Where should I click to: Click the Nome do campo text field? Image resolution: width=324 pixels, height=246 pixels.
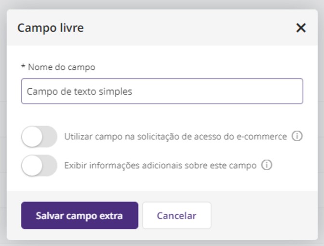162,91
